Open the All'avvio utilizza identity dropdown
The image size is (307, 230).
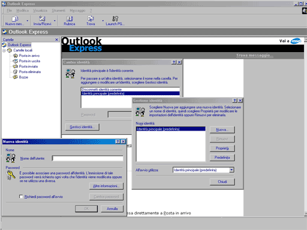click(x=231, y=170)
